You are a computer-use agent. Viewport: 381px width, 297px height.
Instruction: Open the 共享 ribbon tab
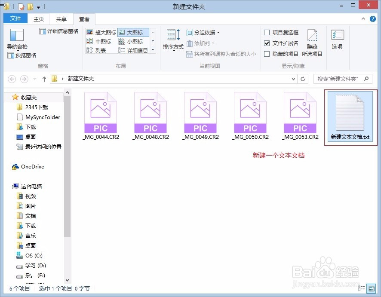click(x=61, y=19)
